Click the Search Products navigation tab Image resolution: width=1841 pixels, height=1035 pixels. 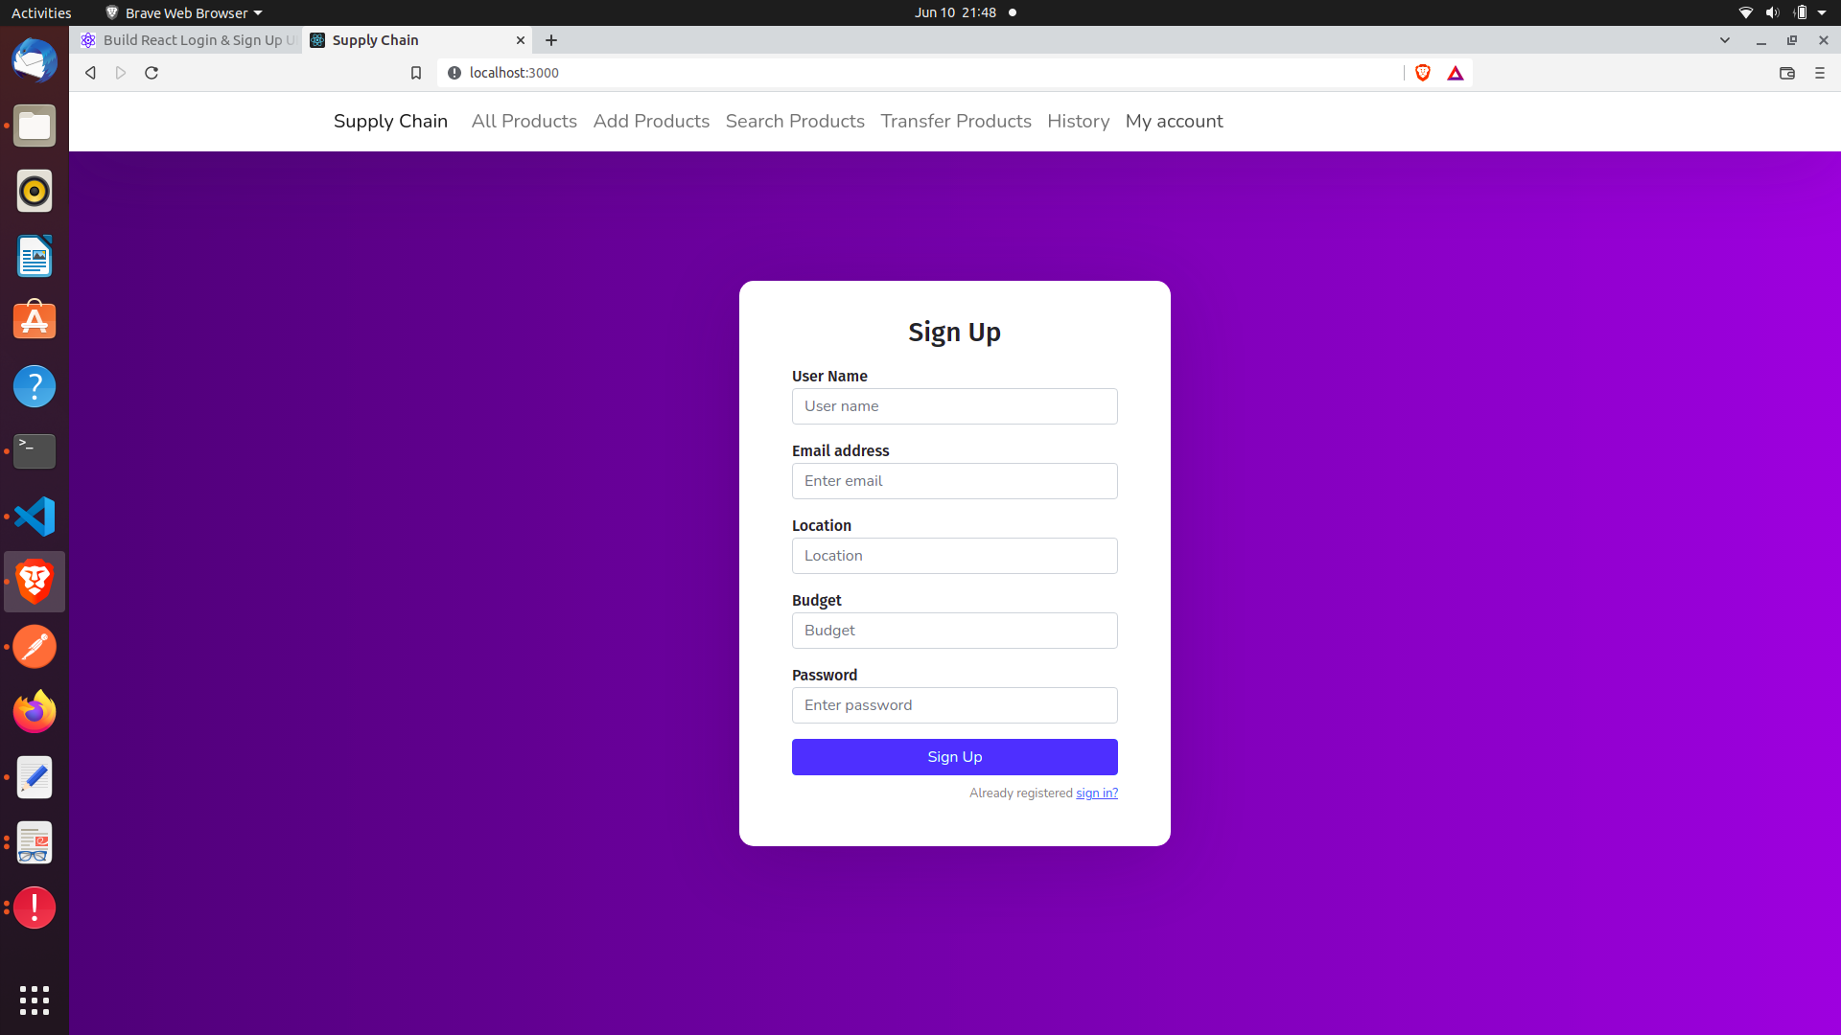794,122
